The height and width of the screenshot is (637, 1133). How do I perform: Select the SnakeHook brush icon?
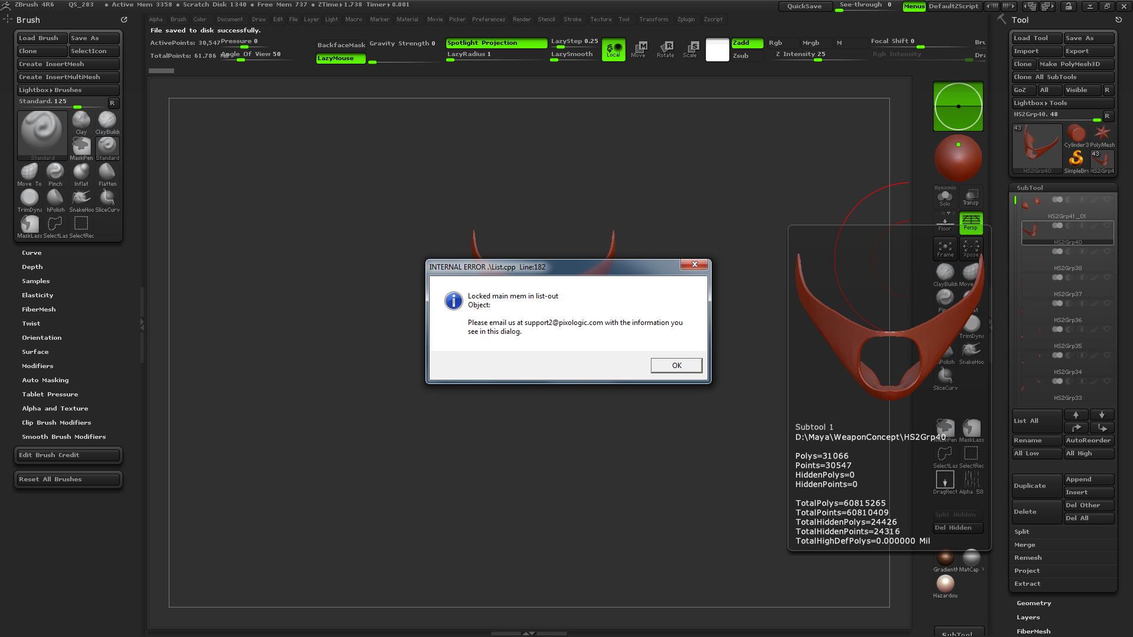tap(81, 198)
